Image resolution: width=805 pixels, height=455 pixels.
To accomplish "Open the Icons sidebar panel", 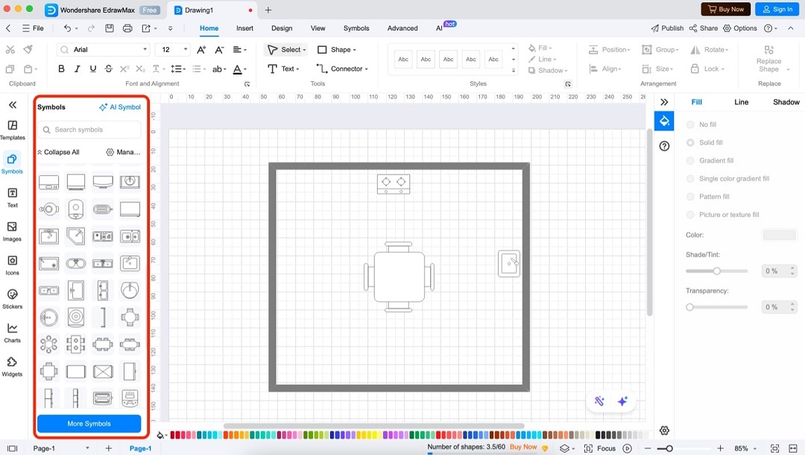I will (x=13, y=265).
